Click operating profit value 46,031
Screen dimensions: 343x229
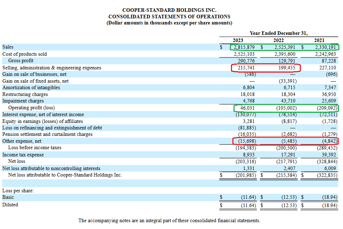pyautogui.click(x=248, y=108)
